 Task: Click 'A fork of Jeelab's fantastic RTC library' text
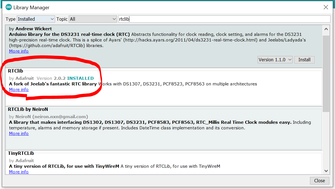[53, 84]
